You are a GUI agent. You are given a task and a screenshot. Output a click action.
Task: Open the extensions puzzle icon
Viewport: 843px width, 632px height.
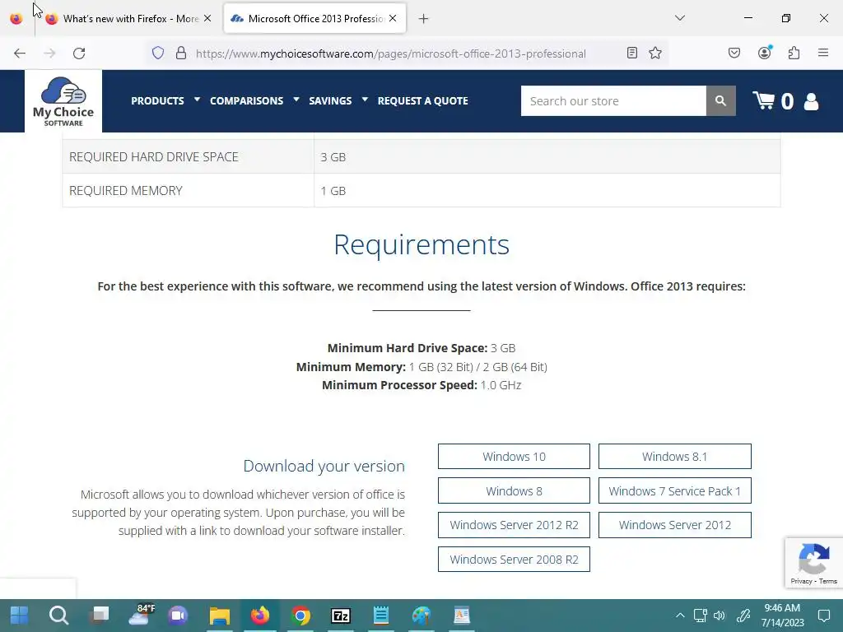(x=794, y=53)
